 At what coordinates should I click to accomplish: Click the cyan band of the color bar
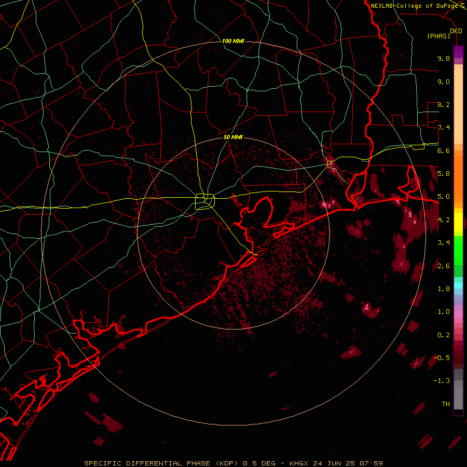[x=458, y=285]
